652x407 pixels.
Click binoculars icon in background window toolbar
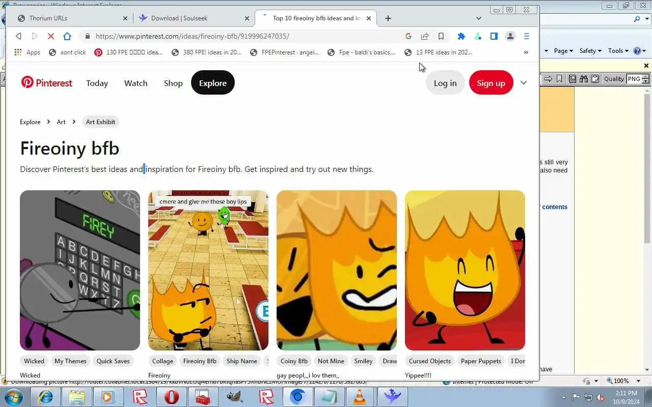(x=584, y=79)
